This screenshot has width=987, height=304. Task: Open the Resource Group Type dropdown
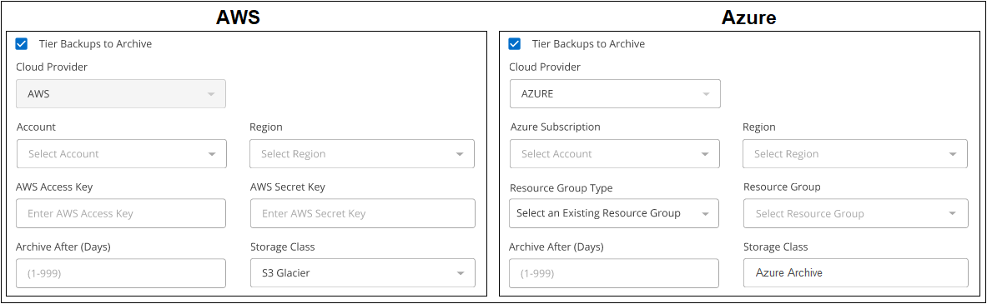click(x=614, y=213)
